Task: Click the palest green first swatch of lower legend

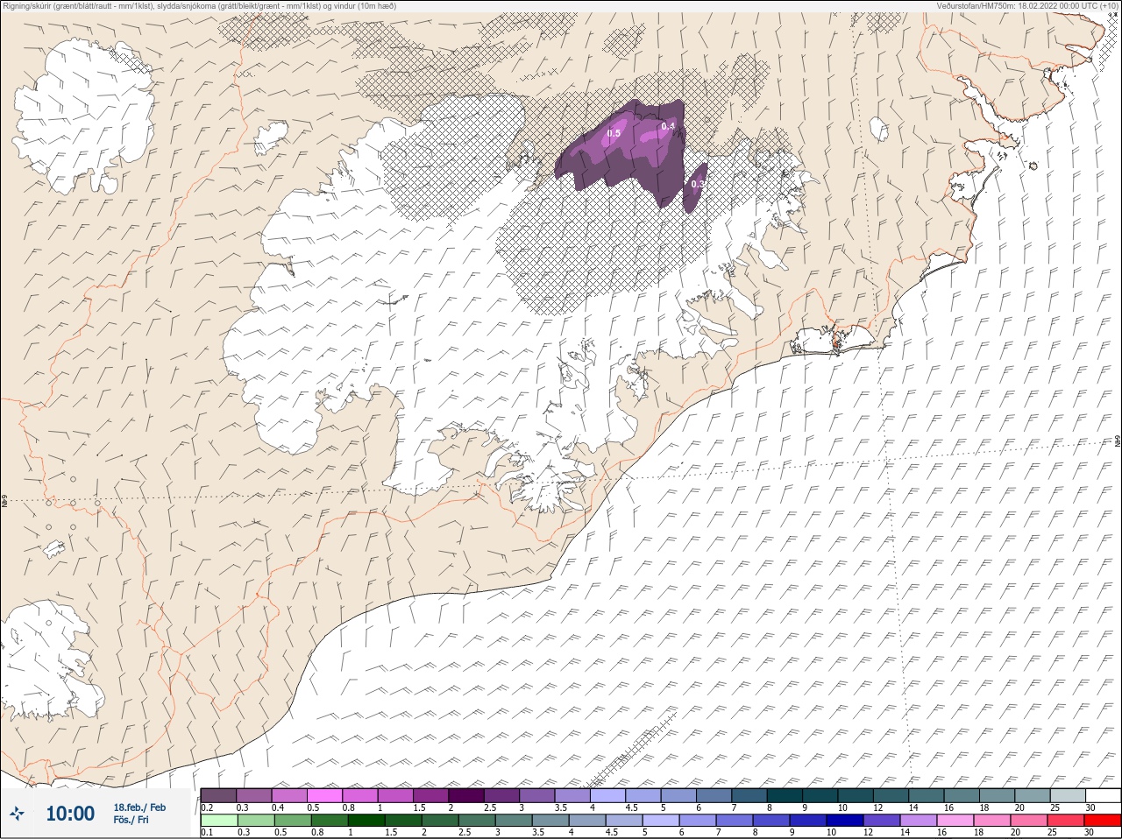Action: [219, 821]
